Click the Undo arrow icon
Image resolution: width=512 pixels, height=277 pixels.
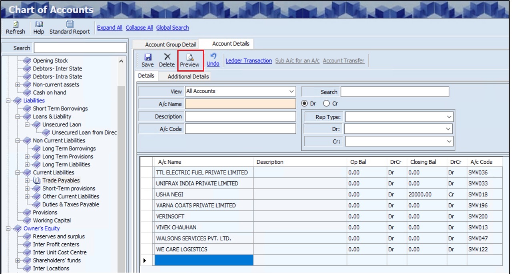click(213, 56)
